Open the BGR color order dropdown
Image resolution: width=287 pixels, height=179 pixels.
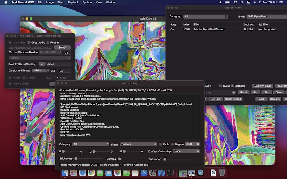click(x=192, y=144)
